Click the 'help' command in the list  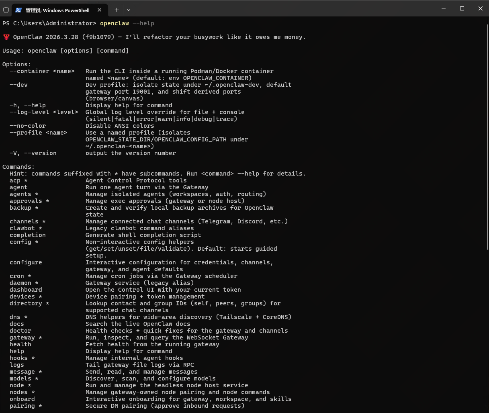pyautogui.click(x=17, y=351)
